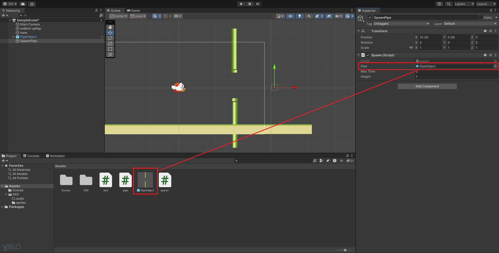This screenshot has height=253, width=499.
Task: Toggle scene visibility eye icon
Action: coord(329,16)
